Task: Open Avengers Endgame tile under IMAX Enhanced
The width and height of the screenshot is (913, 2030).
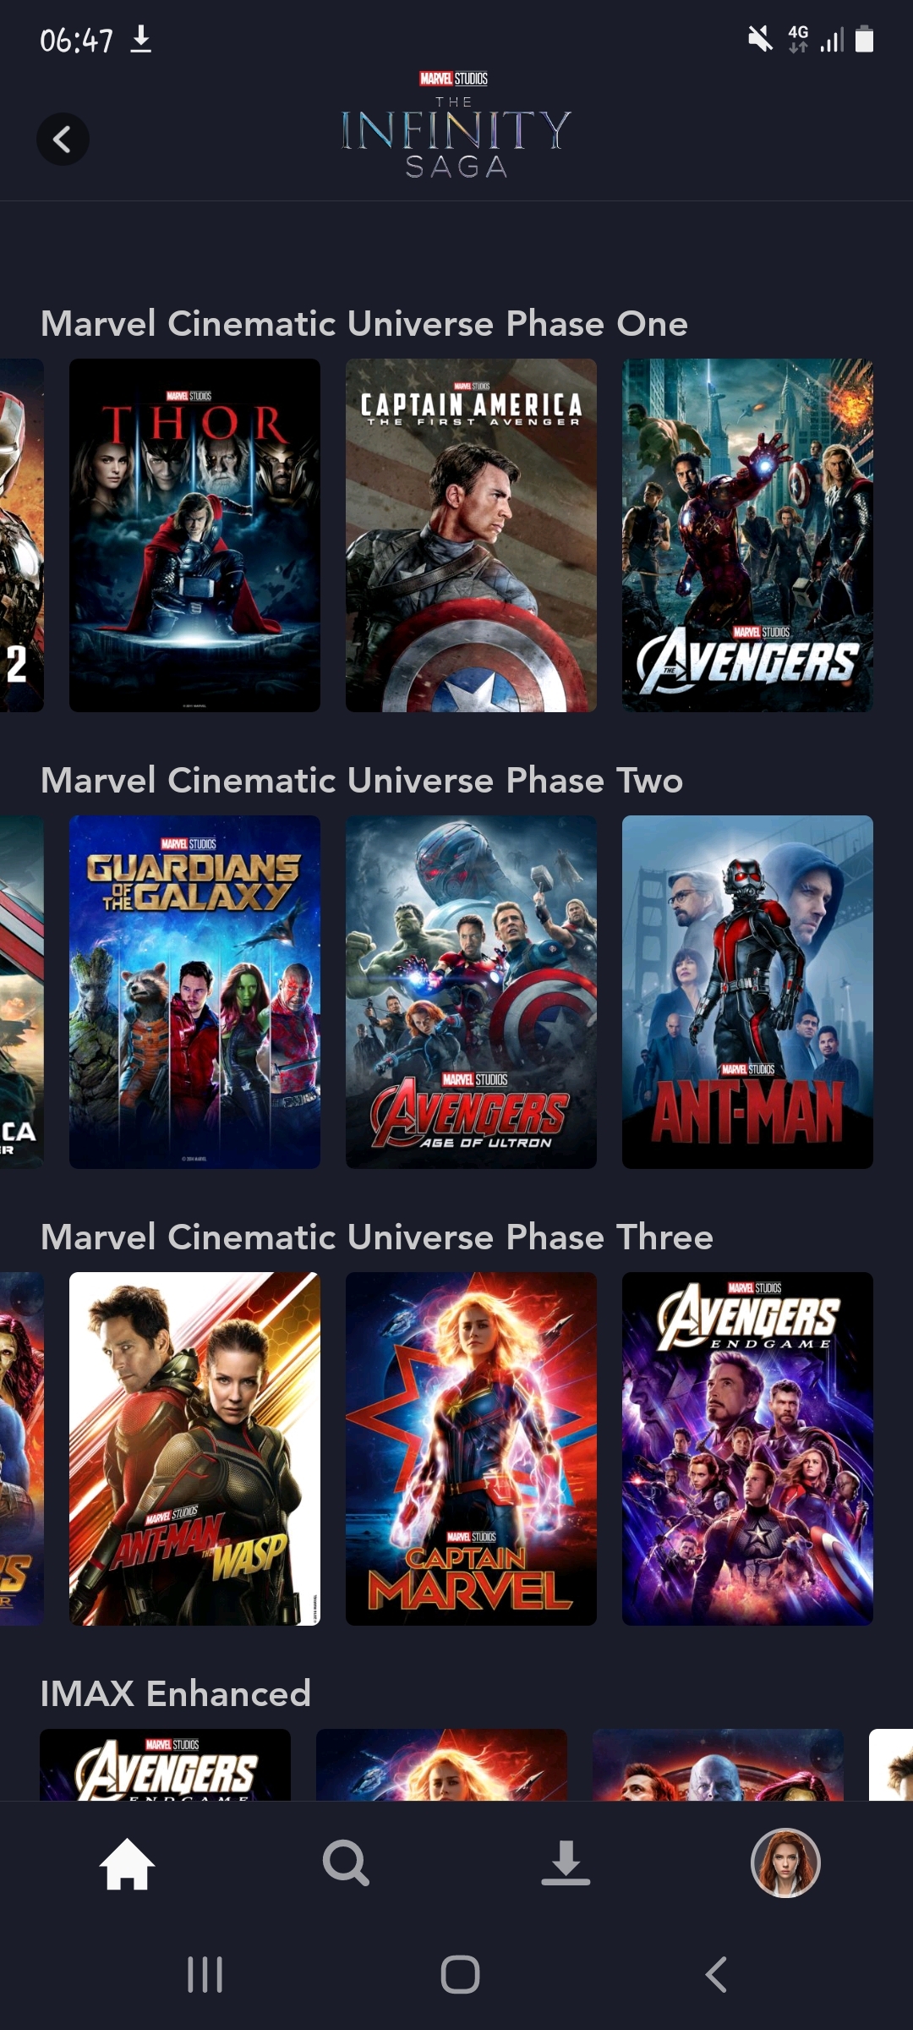Action: [165, 1764]
